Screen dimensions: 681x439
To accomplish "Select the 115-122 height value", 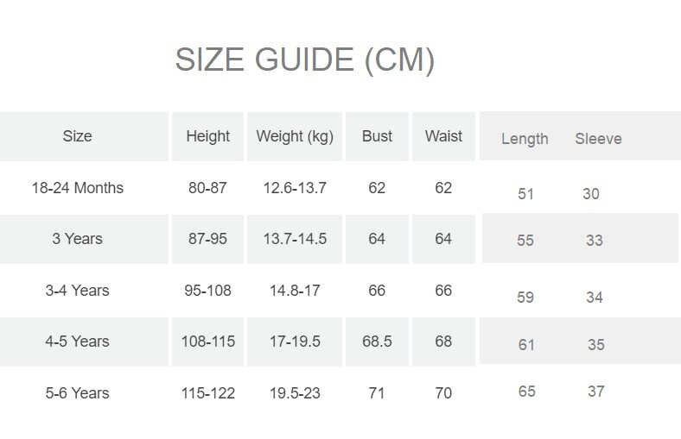I will [207, 393].
